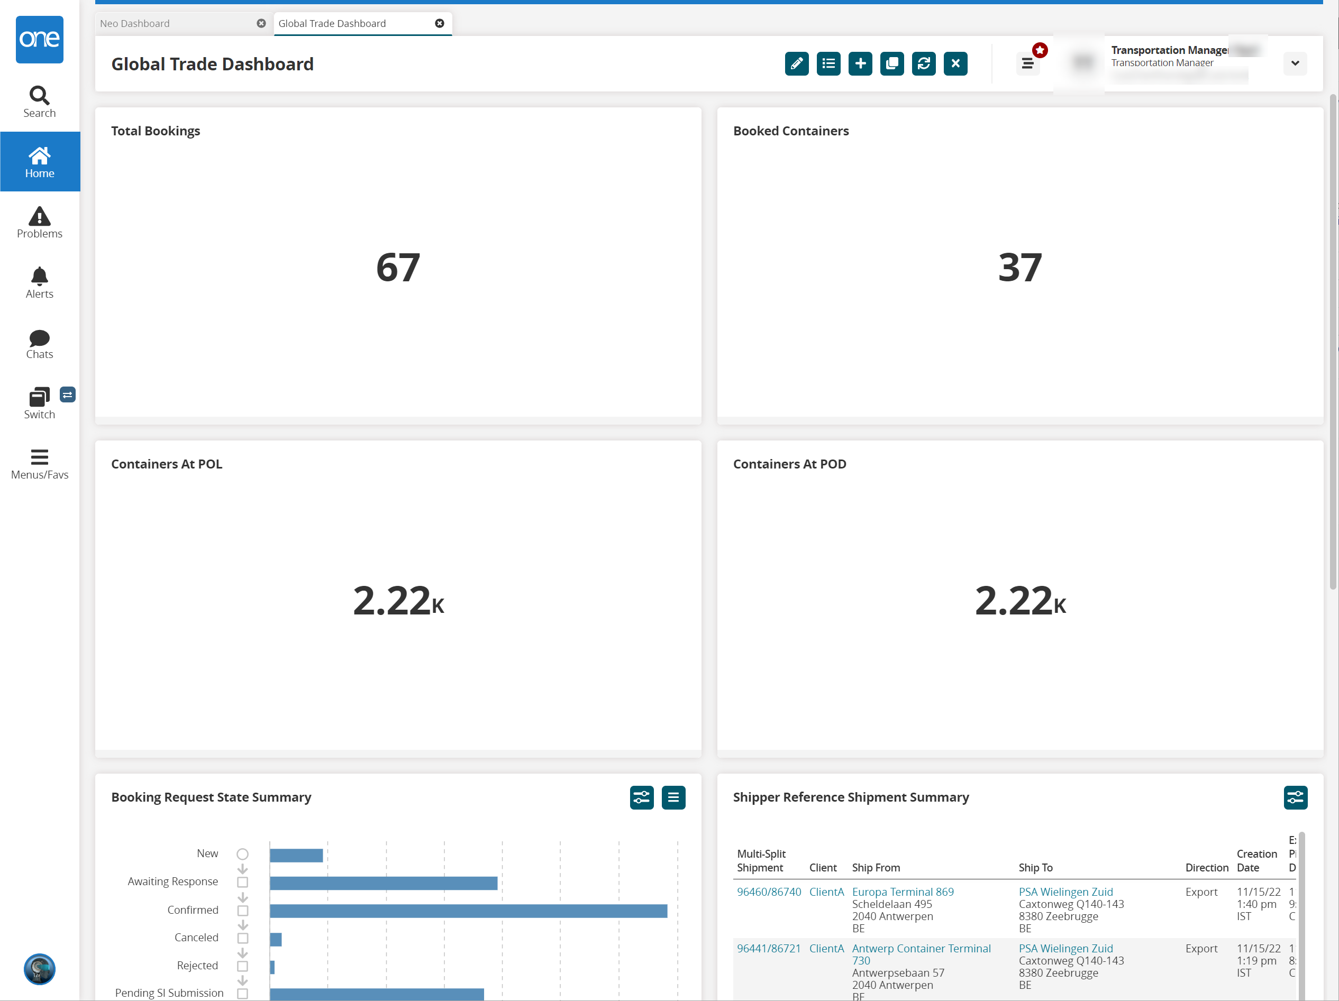
Task: Click the copy dashboard icon
Action: [x=891, y=63]
